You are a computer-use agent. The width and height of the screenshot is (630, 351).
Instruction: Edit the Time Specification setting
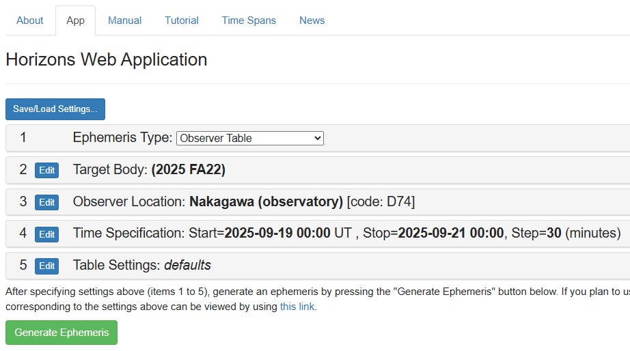[x=46, y=234]
